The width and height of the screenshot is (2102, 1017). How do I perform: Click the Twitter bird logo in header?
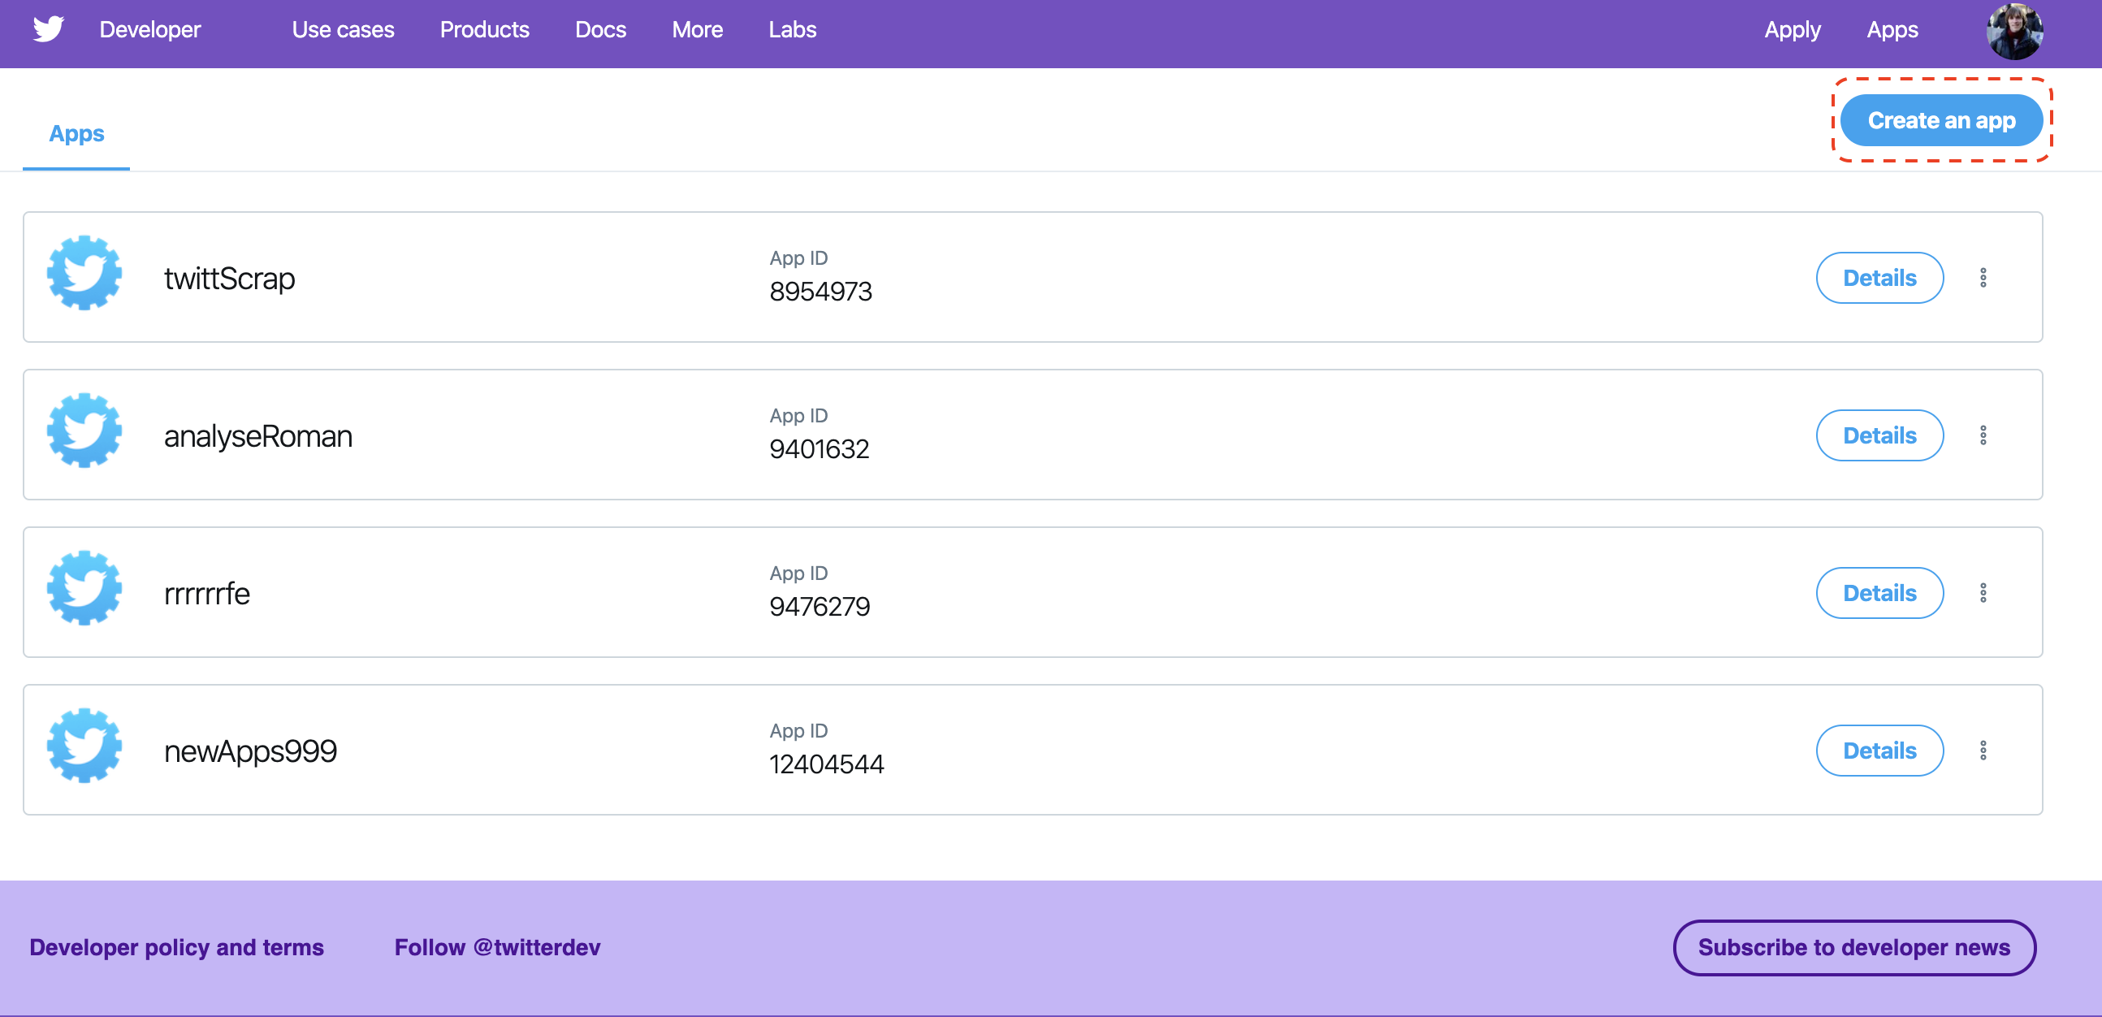[x=48, y=29]
